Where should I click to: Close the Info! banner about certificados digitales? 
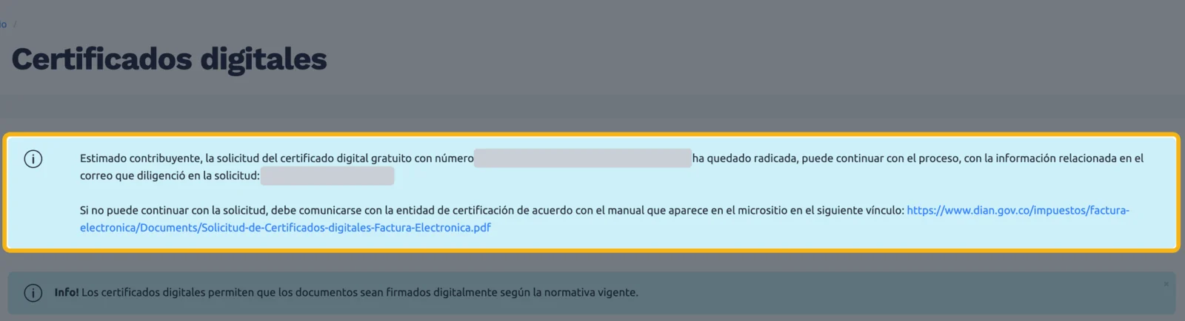(1166, 284)
